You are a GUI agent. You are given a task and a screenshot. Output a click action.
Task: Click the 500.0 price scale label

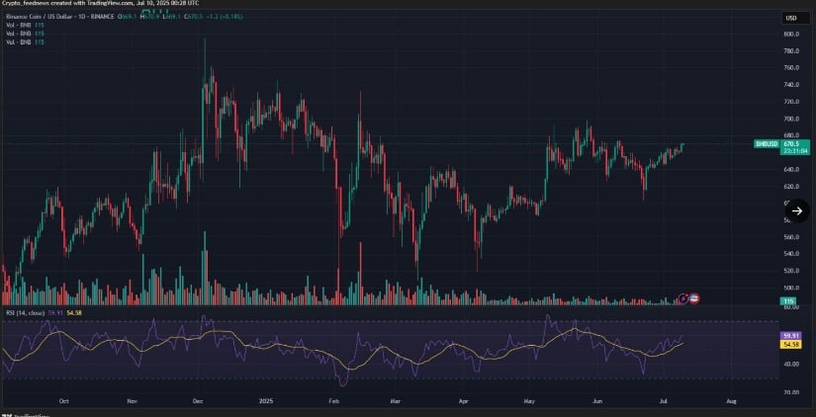tap(791, 289)
